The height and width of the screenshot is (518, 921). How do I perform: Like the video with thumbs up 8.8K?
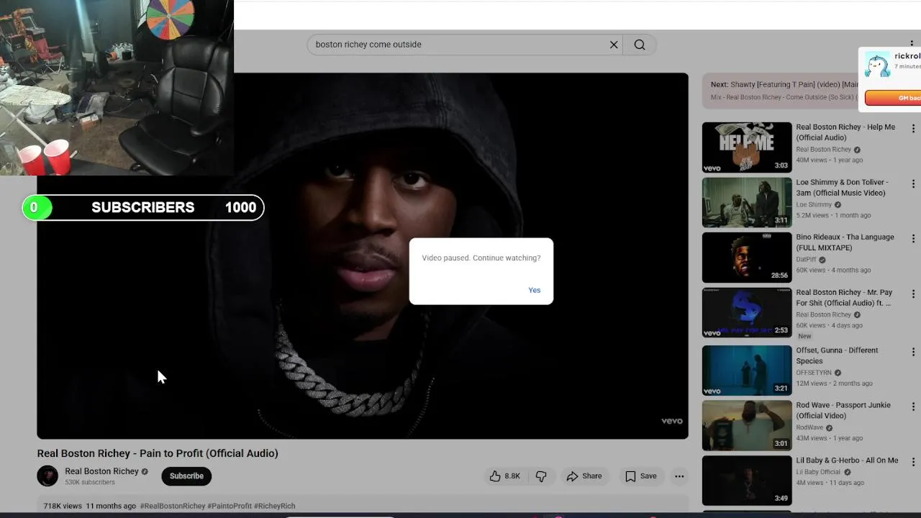click(x=505, y=476)
